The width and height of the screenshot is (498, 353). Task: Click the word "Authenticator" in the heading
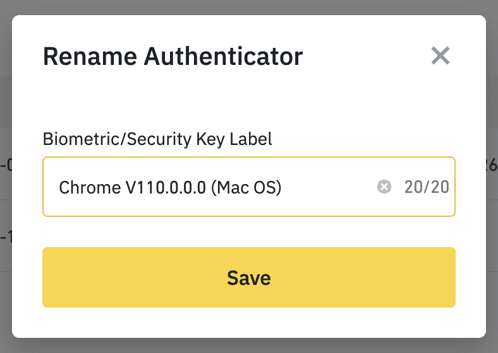tap(223, 57)
